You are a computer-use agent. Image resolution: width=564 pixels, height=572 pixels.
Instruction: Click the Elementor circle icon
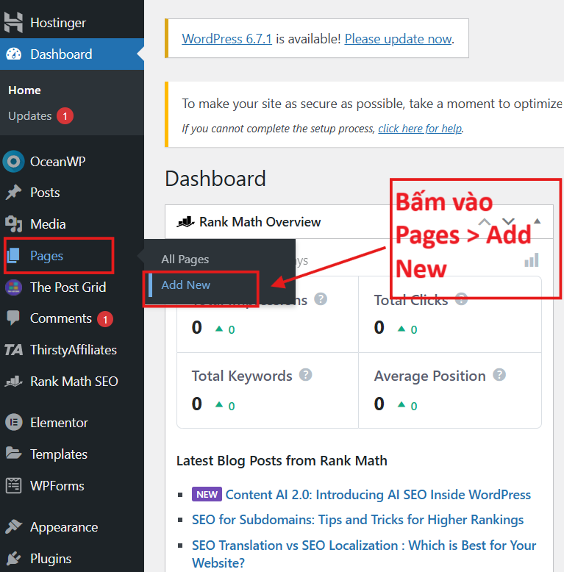[14, 423]
